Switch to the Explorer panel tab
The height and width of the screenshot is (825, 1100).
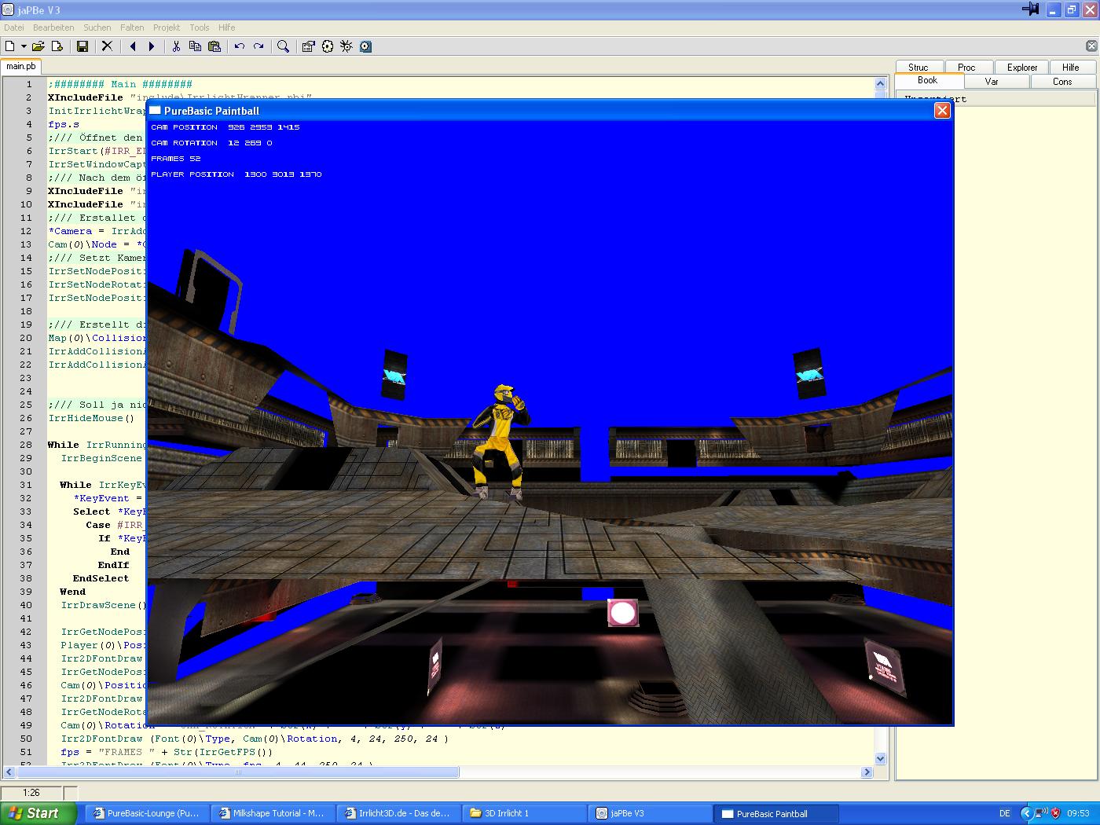(1022, 68)
